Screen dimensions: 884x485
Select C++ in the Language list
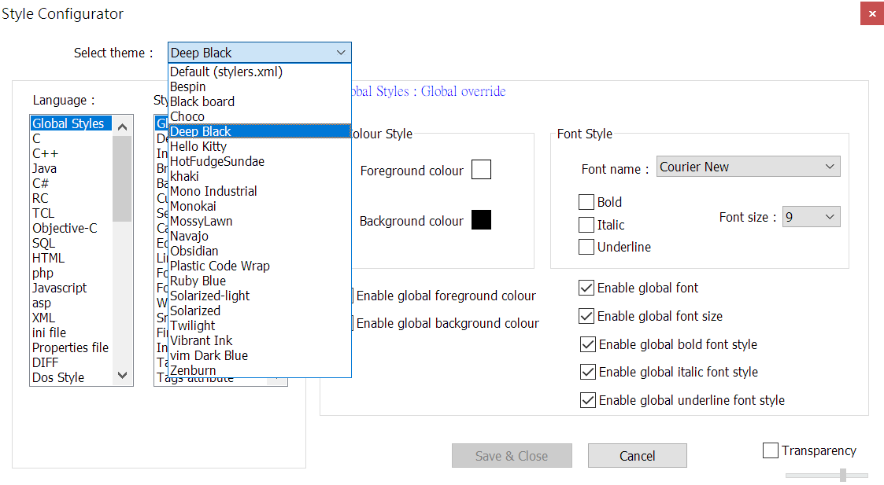45,152
